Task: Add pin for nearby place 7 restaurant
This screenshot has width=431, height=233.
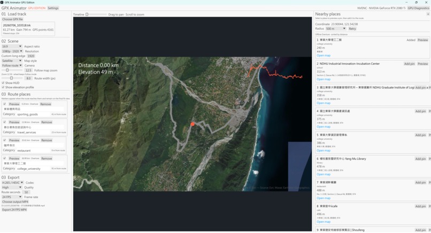Action: point(420,183)
